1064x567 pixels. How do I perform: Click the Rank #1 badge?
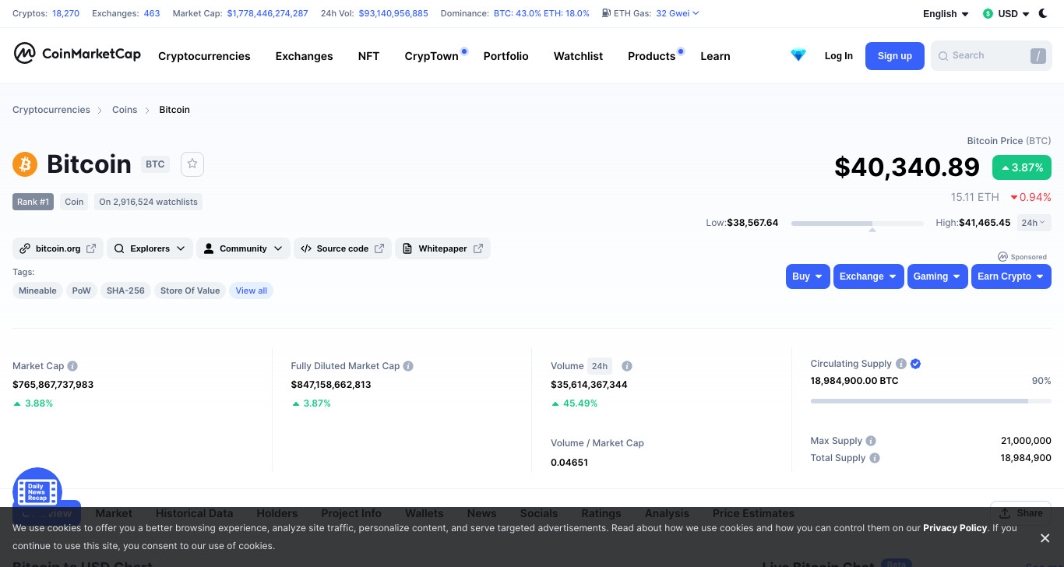(33, 202)
